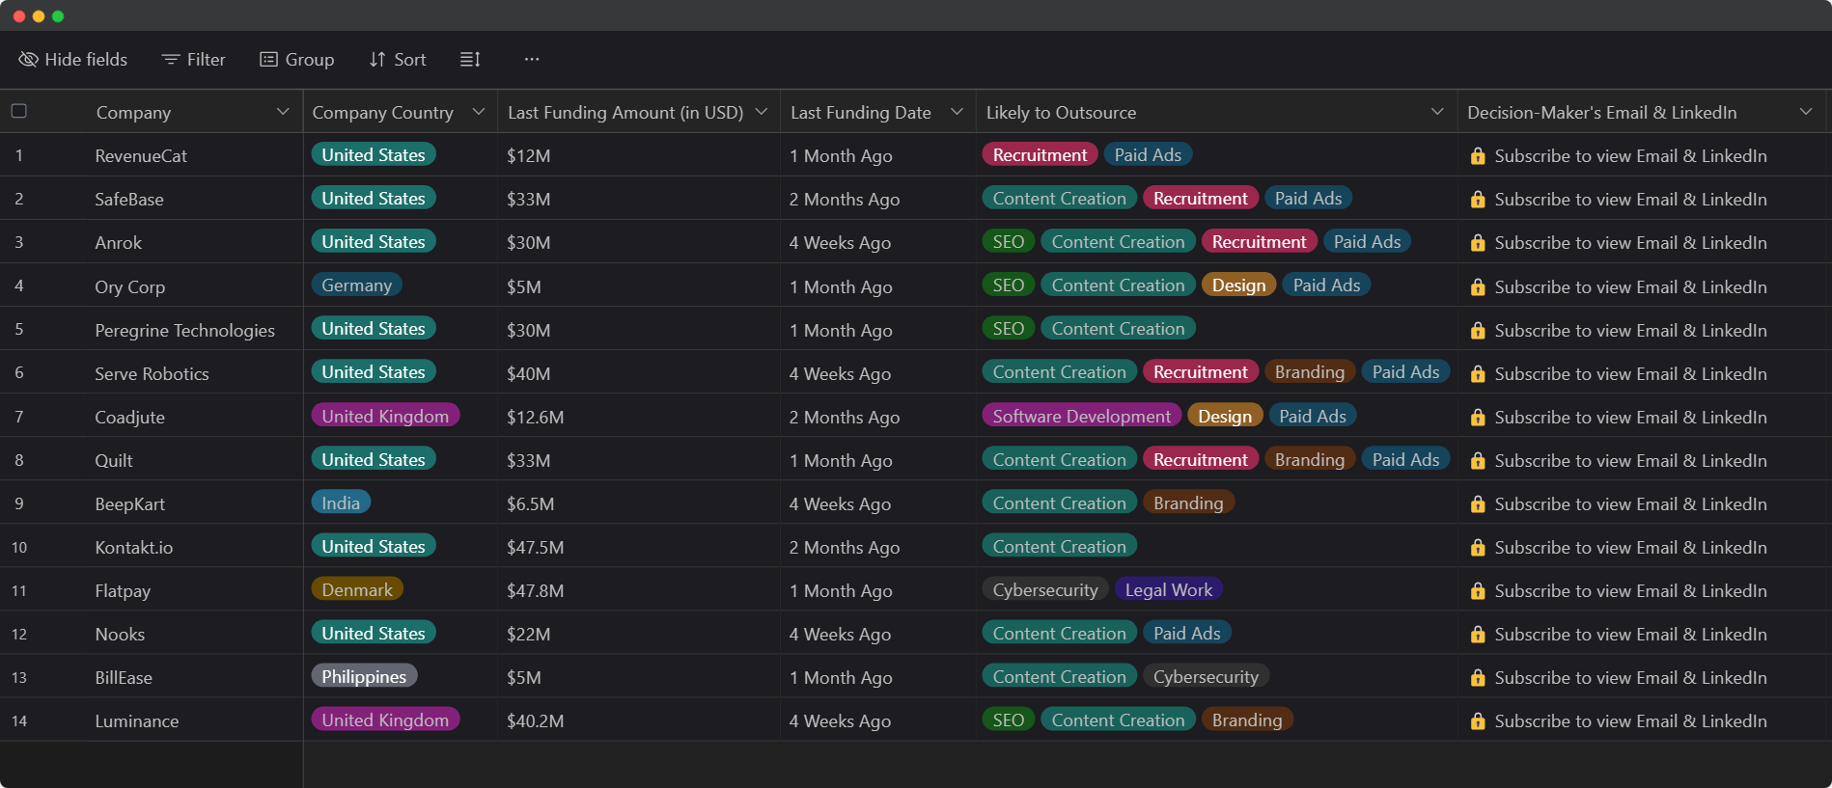Open the Group records menu

(297, 60)
